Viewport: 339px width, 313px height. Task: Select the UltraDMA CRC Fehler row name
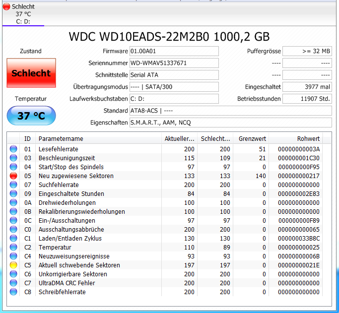(67, 283)
